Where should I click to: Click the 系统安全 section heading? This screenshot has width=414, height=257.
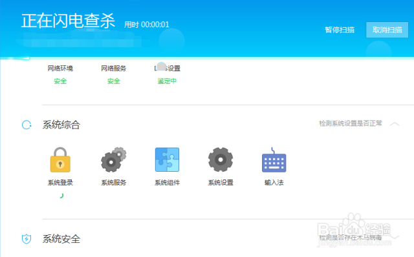(x=61, y=239)
